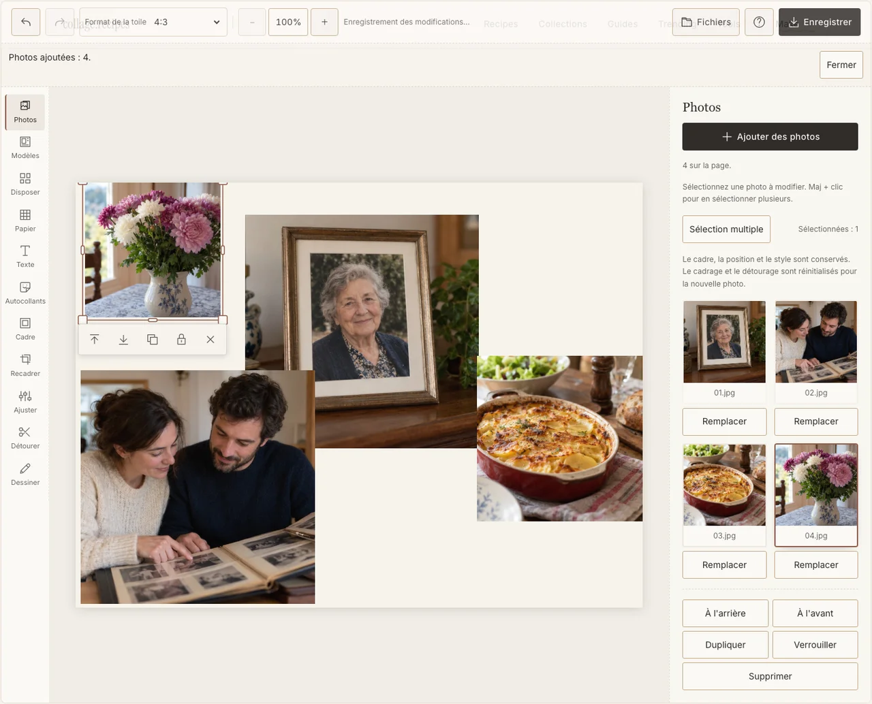Replace photo 01.jpg with Remplacer
The image size is (872, 704).
point(724,421)
